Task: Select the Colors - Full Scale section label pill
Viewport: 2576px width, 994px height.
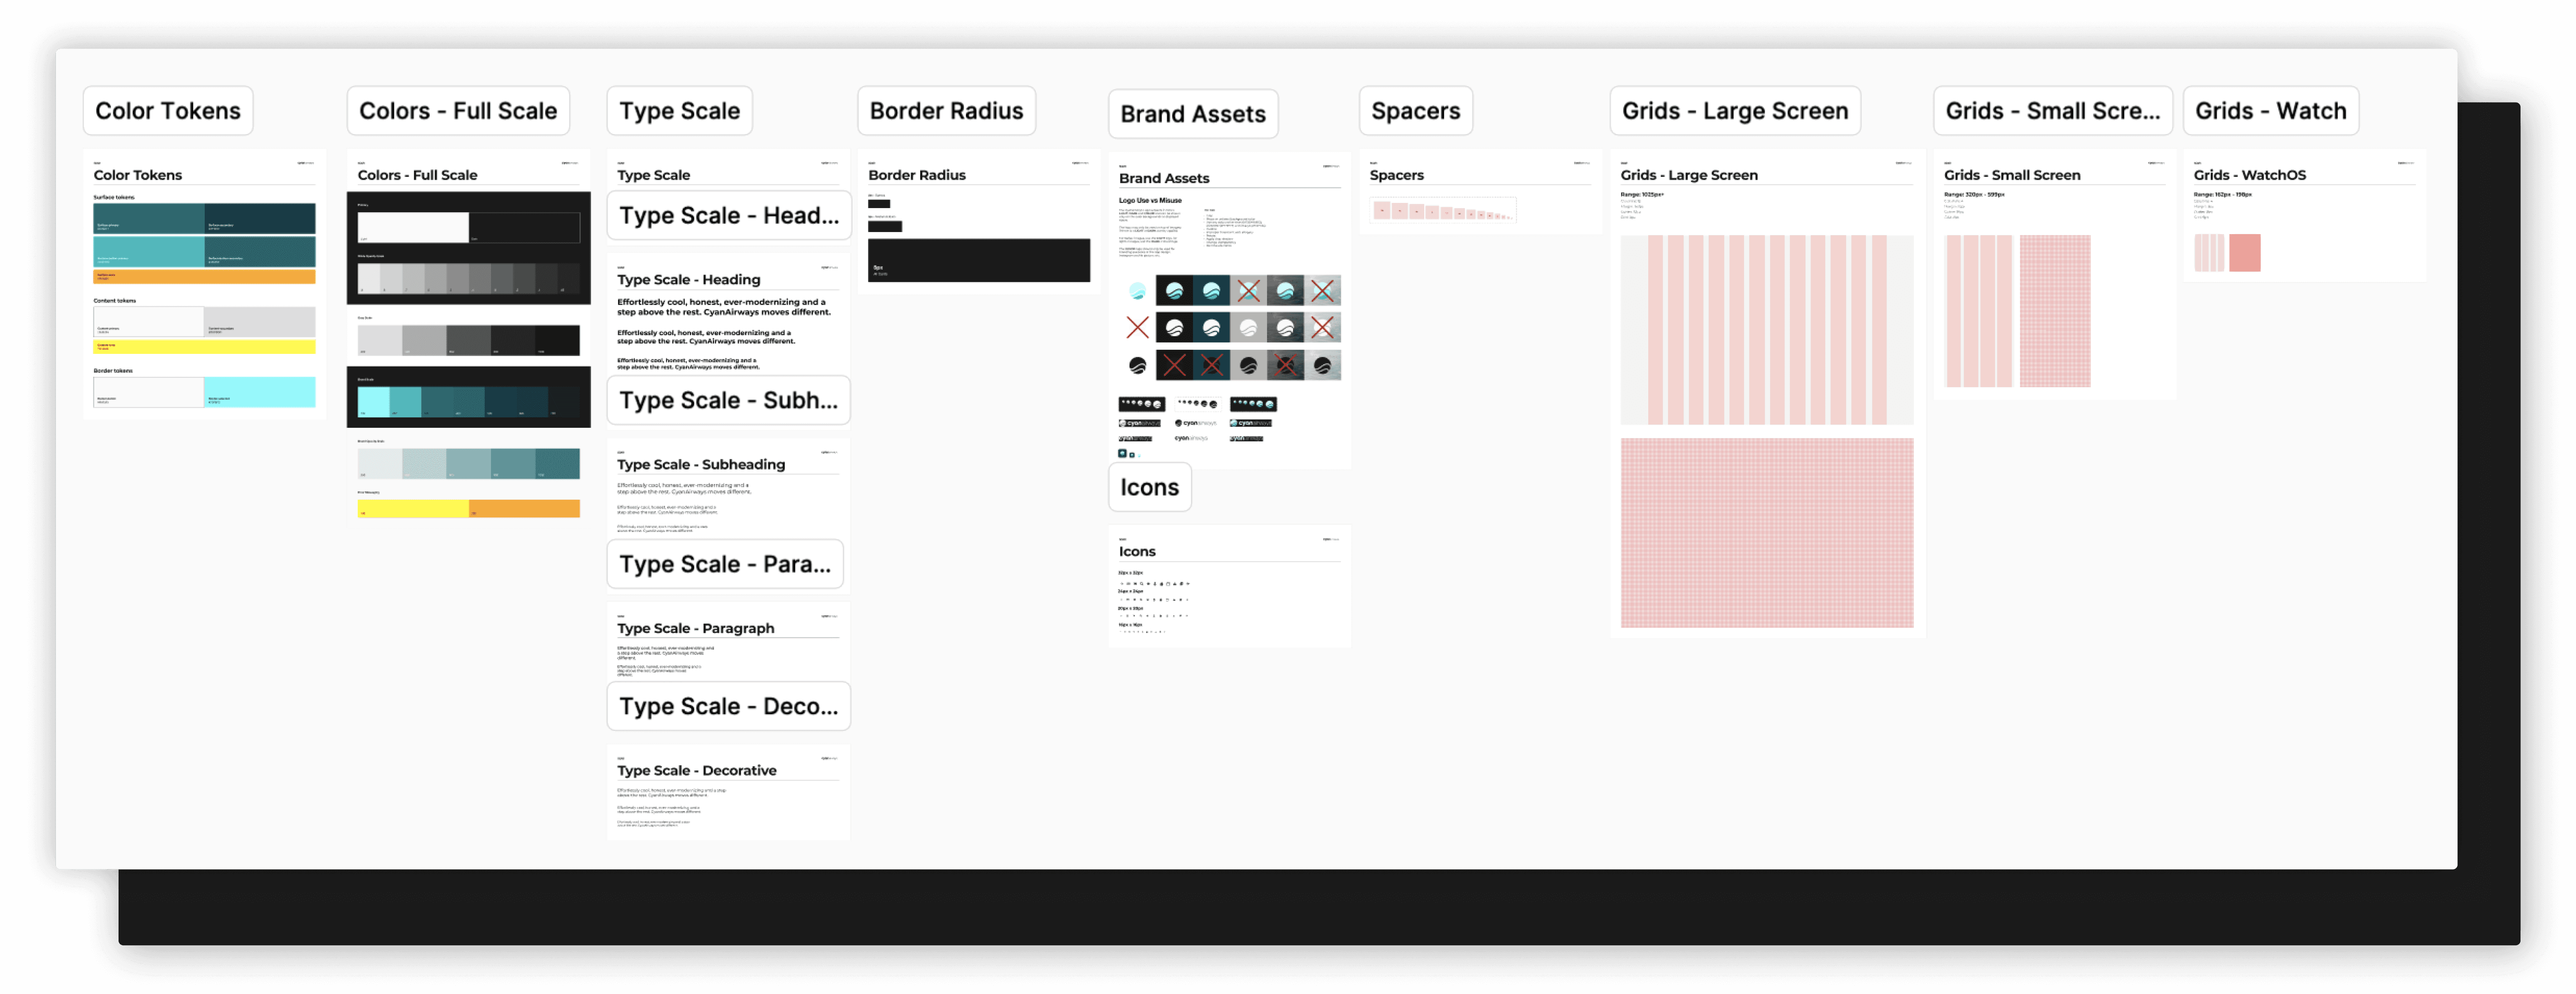Action: pos(458,111)
